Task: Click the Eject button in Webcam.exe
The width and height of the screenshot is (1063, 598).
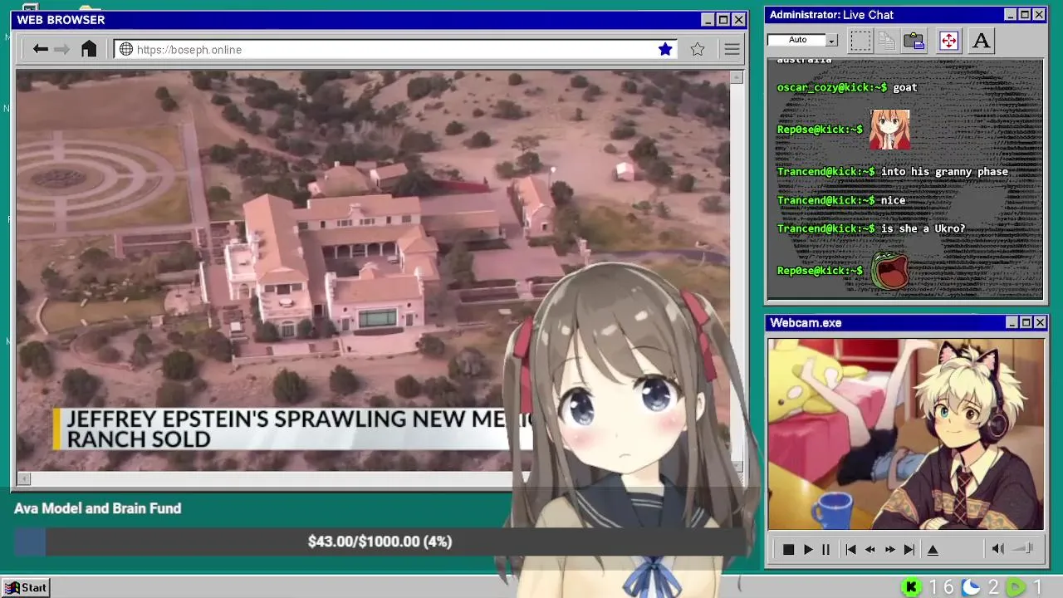Action: click(x=933, y=549)
